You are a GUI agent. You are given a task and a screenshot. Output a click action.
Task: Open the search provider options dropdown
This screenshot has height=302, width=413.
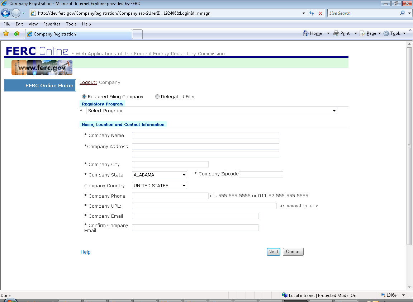[x=409, y=13]
